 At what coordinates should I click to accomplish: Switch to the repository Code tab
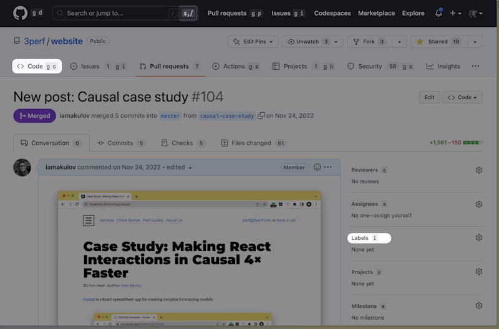[x=37, y=66]
